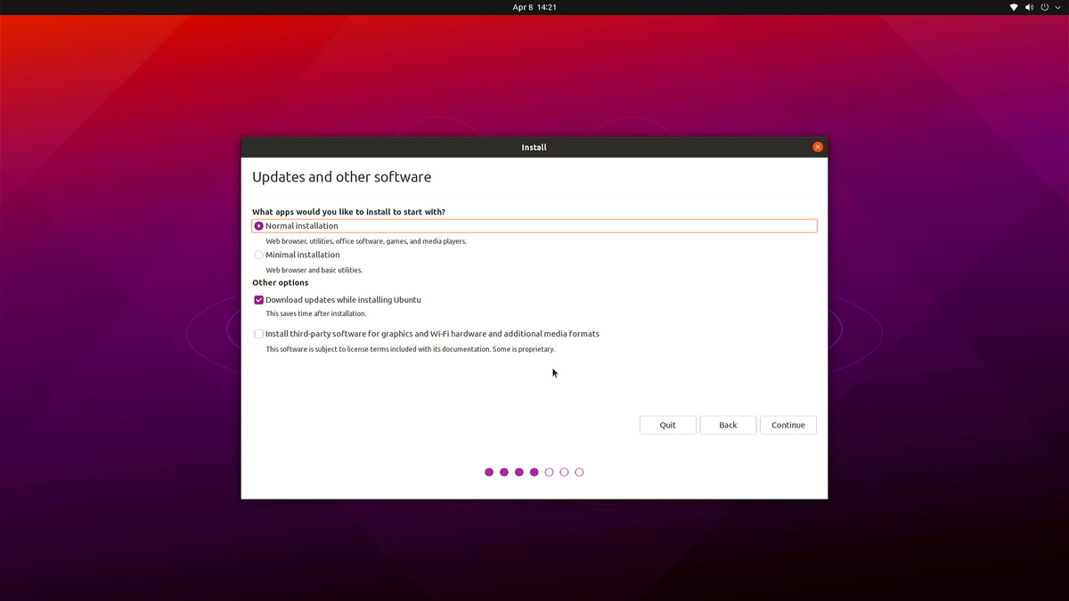This screenshot has width=1069, height=601.
Task: Click the volume speaker icon in top bar
Action: click(x=1029, y=7)
